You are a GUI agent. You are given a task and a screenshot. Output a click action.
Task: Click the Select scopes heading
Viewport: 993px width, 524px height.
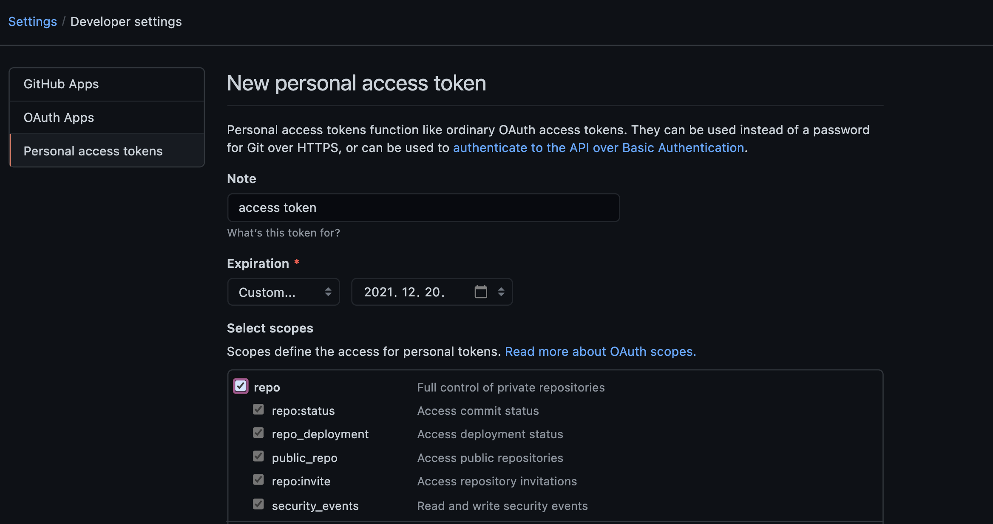pos(270,328)
